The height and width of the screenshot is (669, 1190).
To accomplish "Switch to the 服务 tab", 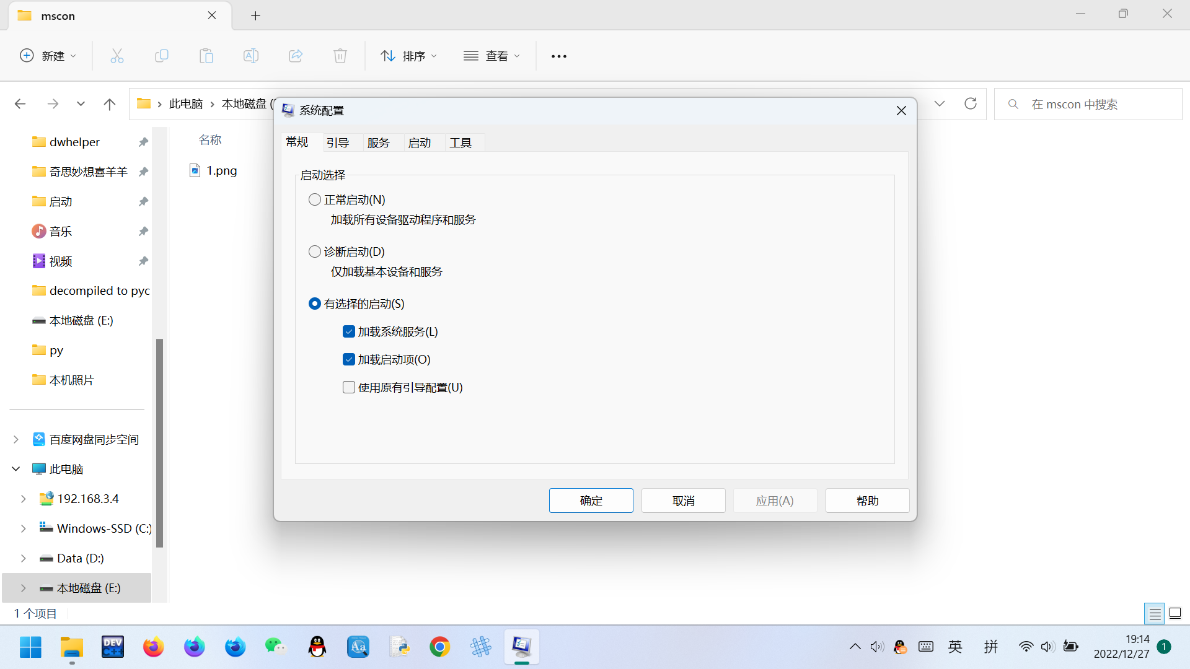I will pyautogui.click(x=378, y=142).
